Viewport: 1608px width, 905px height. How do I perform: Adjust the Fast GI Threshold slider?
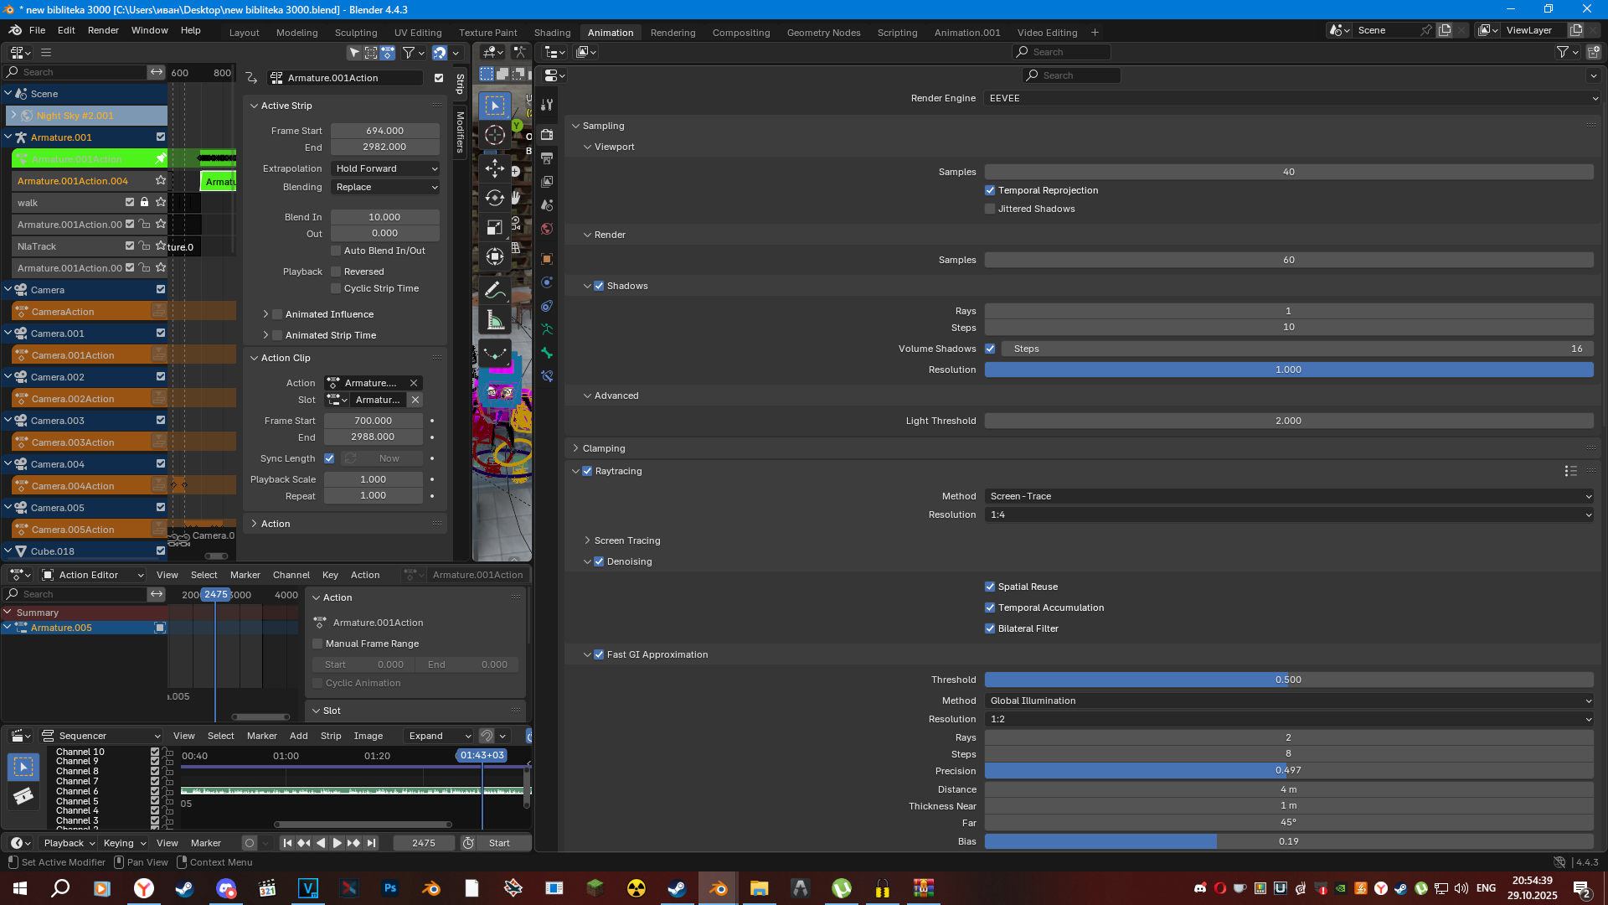point(1288,680)
